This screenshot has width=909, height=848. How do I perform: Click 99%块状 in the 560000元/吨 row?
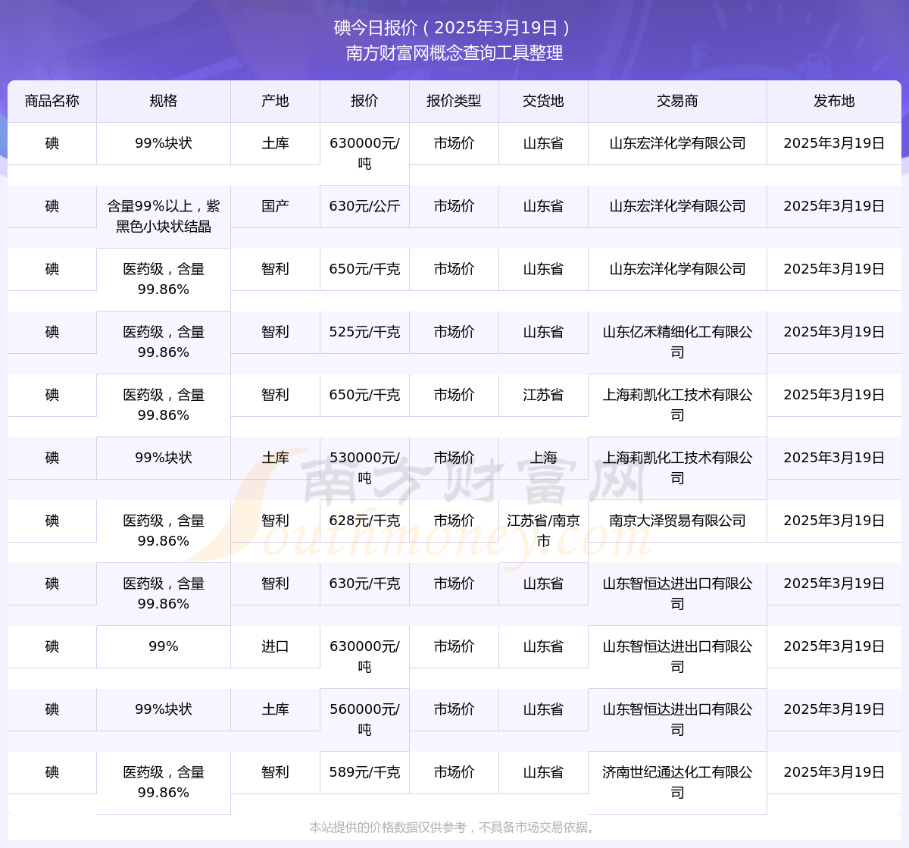click(164, 709)
